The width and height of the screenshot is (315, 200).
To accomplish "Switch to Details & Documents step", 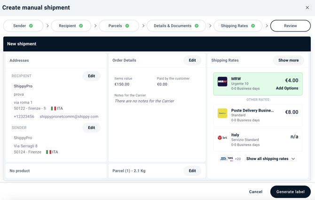I will pyautogui.click(x=176, y=26).
